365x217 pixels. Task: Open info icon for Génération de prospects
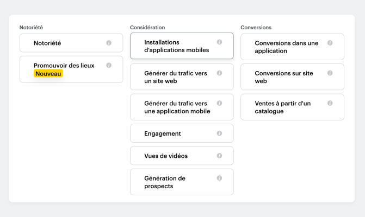(x=219, y=178)
